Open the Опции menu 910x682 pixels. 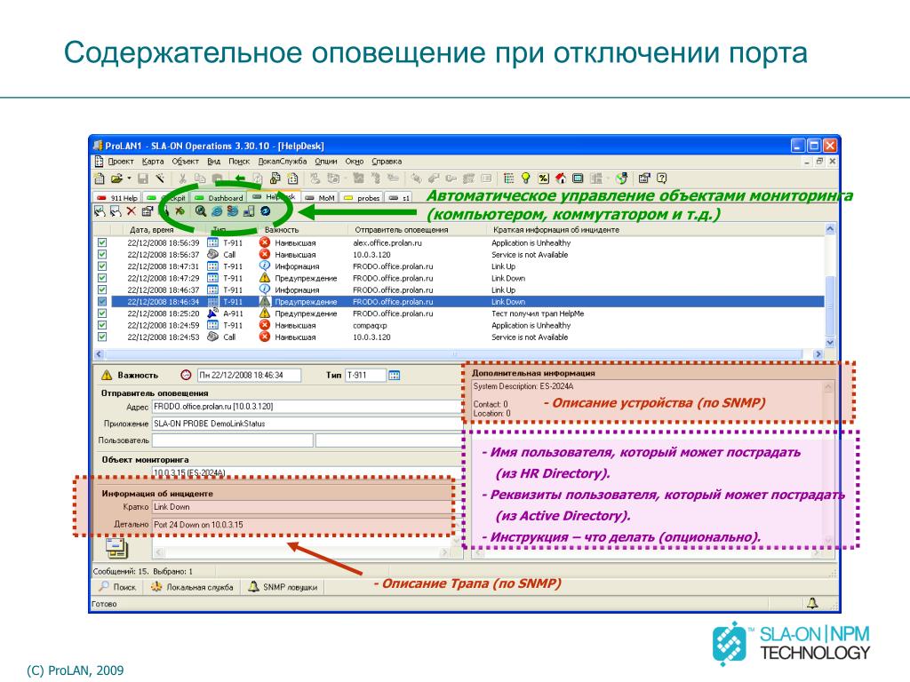326,162
